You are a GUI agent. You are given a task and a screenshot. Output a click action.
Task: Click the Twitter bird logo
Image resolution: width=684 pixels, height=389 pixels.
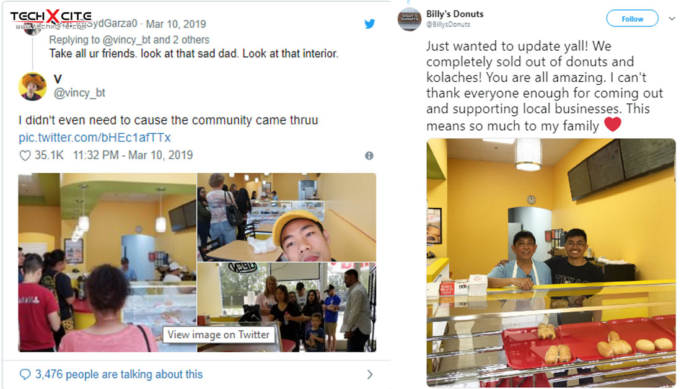[369, 24]
